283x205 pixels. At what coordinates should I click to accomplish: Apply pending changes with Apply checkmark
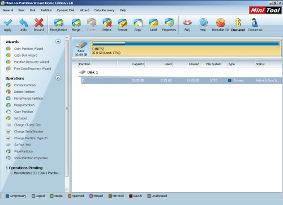tap(8, 25)
